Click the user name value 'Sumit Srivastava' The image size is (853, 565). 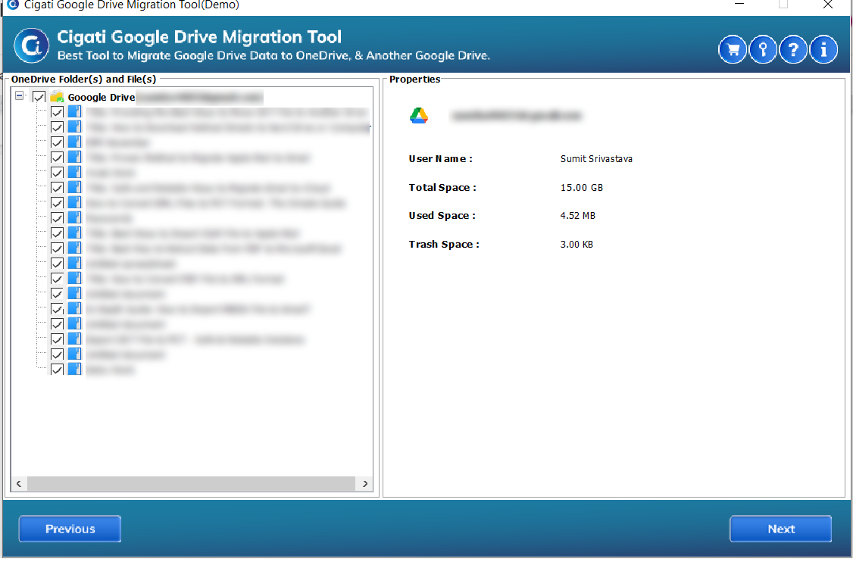(x=596, y=159)
